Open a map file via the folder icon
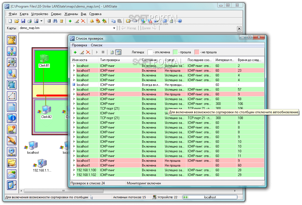The image size is (302, 205). click(x=16, y=21)
